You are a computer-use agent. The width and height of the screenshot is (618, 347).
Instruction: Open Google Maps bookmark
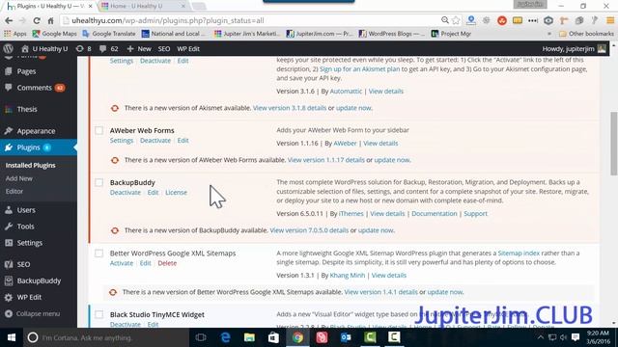pos(54,34)
